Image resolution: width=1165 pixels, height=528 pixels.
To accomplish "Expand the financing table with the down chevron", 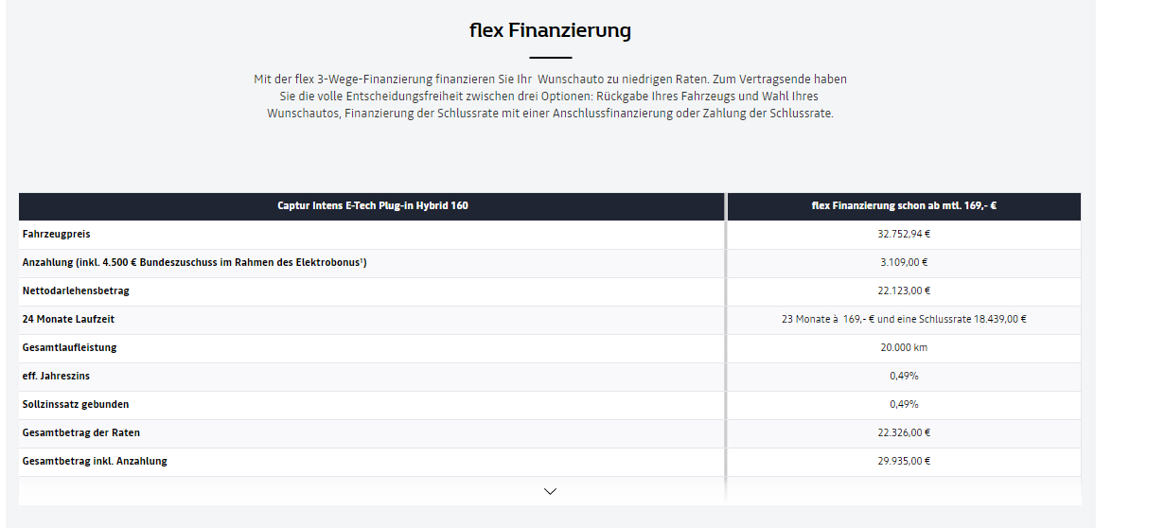I will point(550,491).
